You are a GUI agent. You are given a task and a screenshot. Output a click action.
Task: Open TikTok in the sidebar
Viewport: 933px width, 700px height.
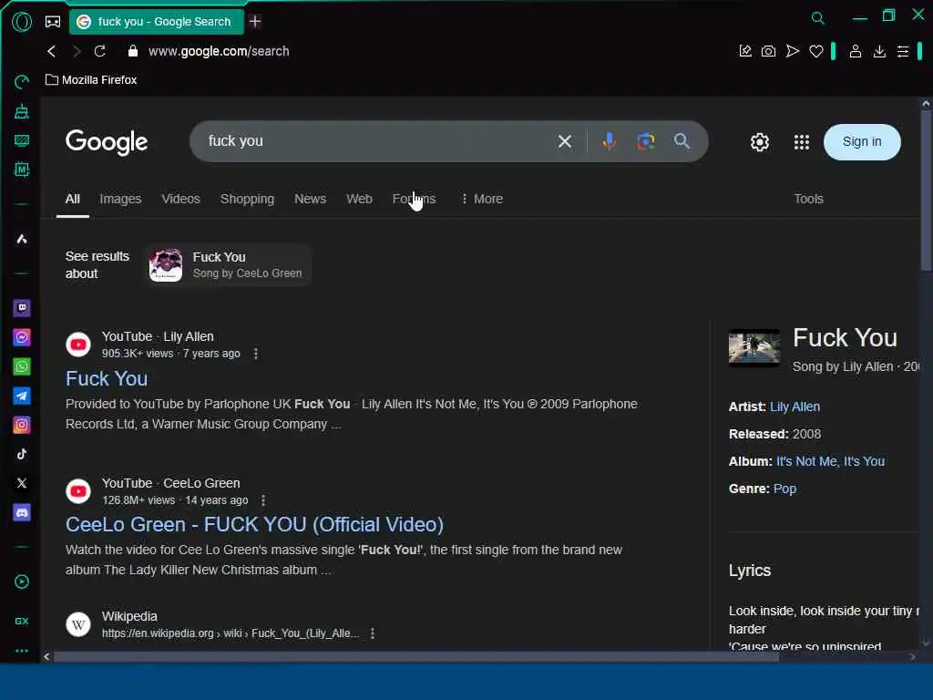tap(22, 454)
